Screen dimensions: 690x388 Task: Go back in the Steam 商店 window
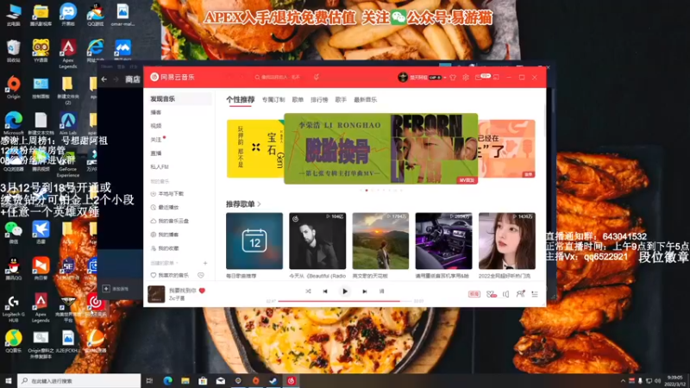(x=104, y=79)
